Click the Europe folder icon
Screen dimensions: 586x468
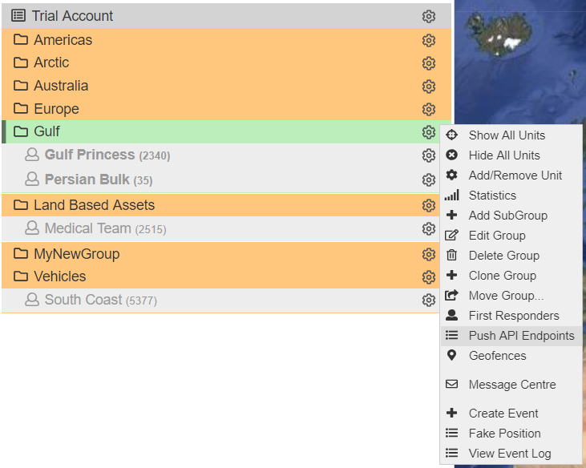21,108
